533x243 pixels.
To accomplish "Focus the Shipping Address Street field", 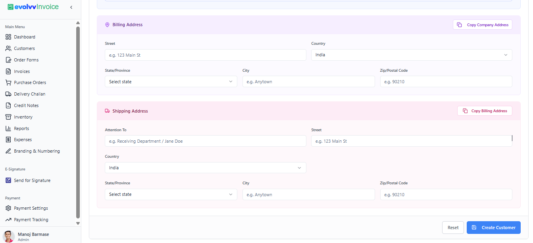I will click(x=412, y=141).
